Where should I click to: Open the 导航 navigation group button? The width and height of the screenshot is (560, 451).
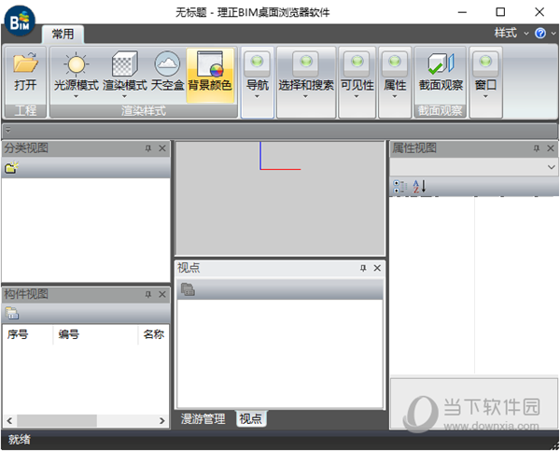pyautogui.click(x=258, y=82)
